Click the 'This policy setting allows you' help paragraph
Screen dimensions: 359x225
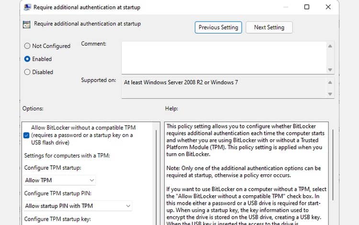point(246,140)
